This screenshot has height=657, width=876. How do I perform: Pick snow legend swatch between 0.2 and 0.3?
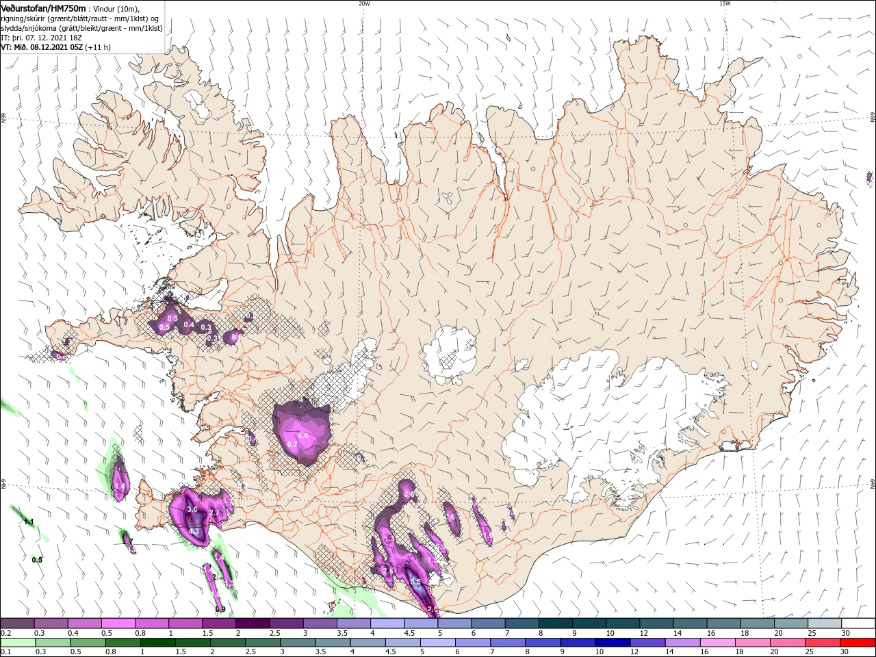click(17, 623)
